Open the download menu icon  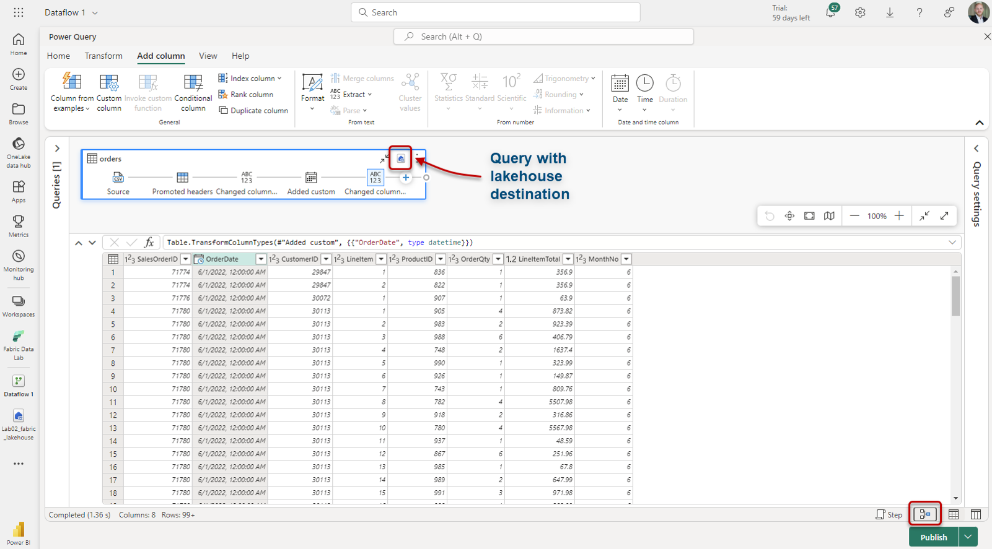890,12
